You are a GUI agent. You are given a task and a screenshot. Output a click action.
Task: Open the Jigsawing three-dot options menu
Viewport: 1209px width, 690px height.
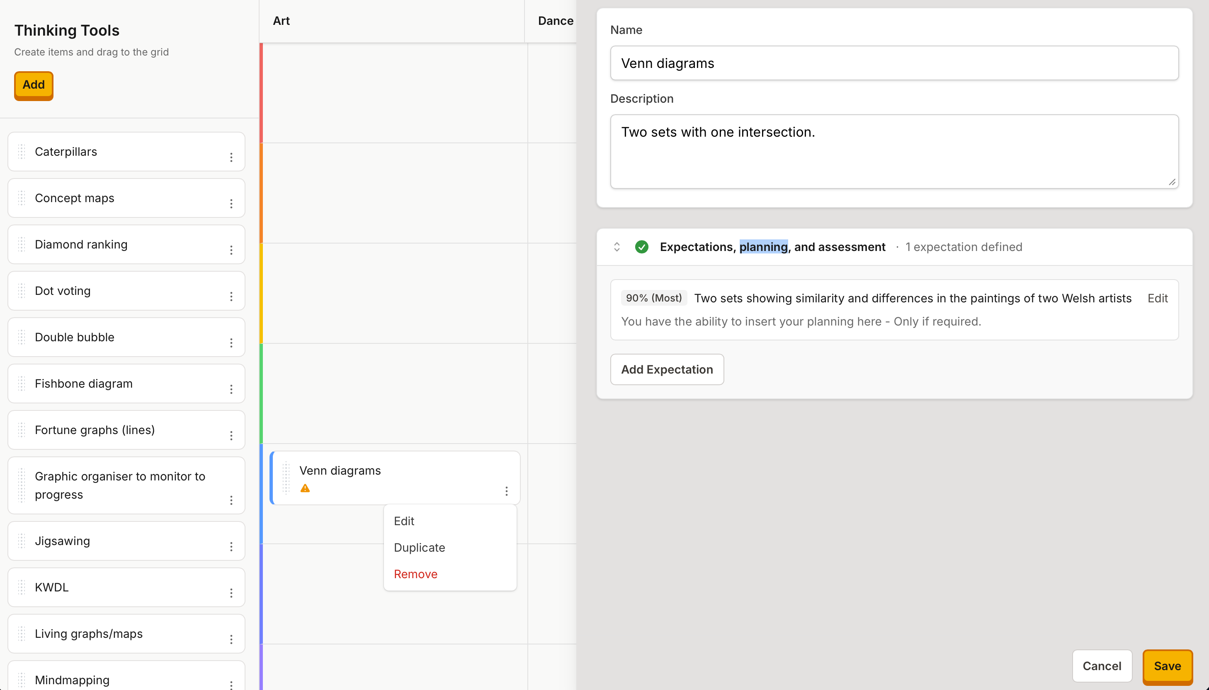(231, 547)
